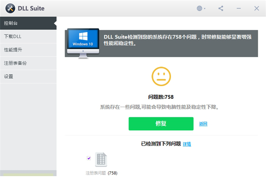The image size is (266, 183).
Task: Open the 详情 details link
Action: (187, 144)
